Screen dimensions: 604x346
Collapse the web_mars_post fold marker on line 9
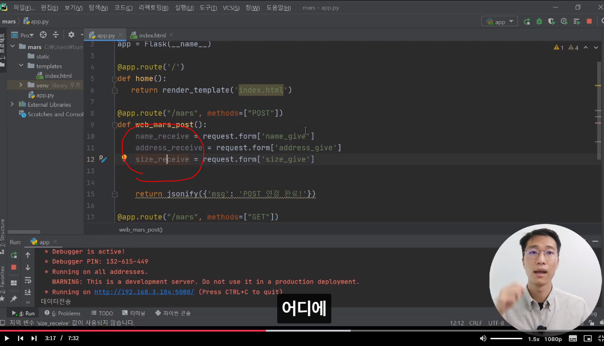coord(114,125)
